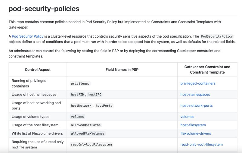Click the Control Aspect column header
242x153 pixels.
pos(38,70)
